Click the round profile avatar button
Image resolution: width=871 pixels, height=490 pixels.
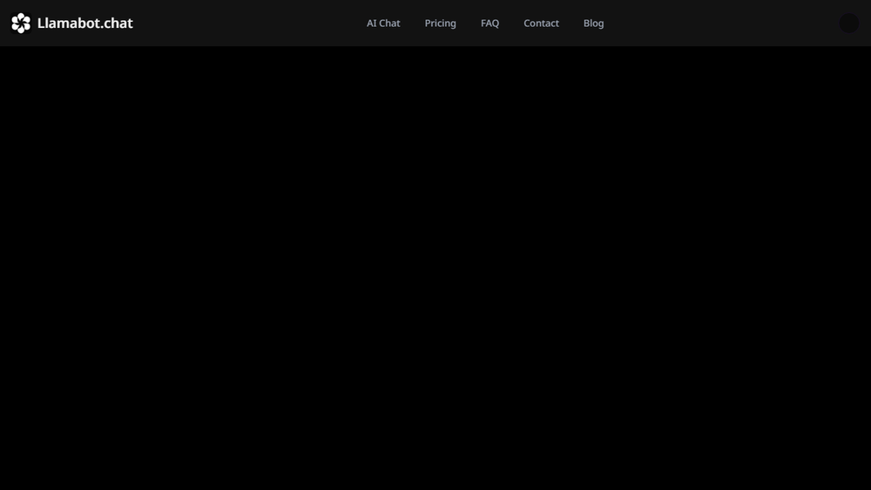[848, 23]
